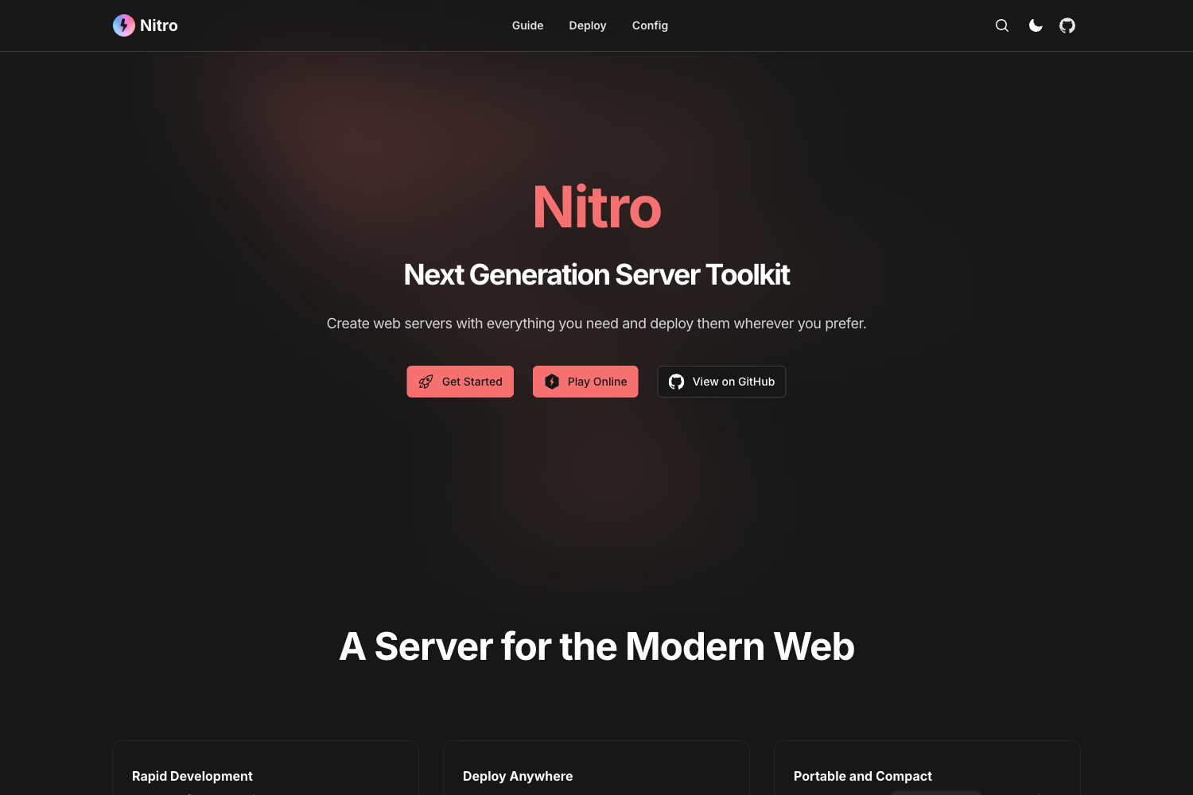Select the moon icon in the top bar

point(1035,25)
